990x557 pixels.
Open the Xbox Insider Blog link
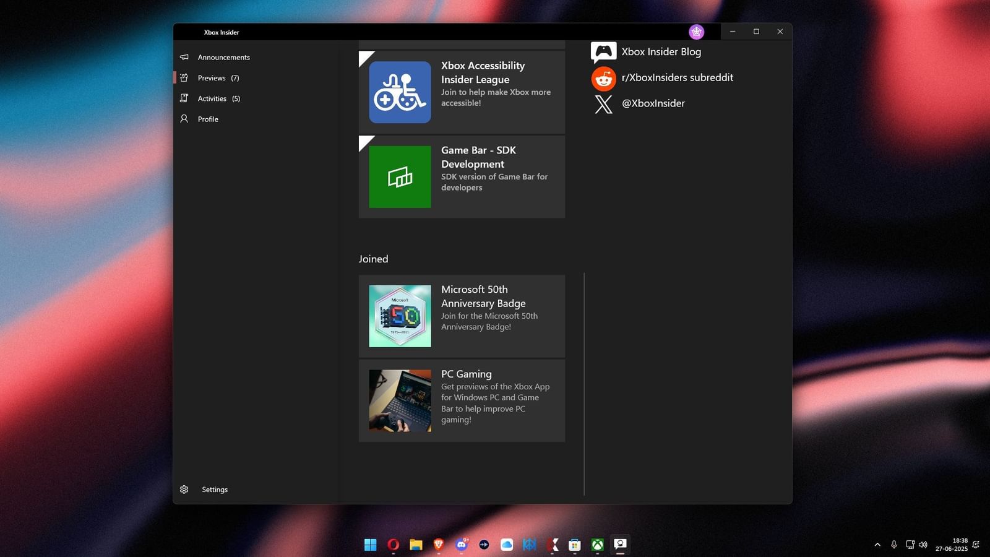point(661,52)
